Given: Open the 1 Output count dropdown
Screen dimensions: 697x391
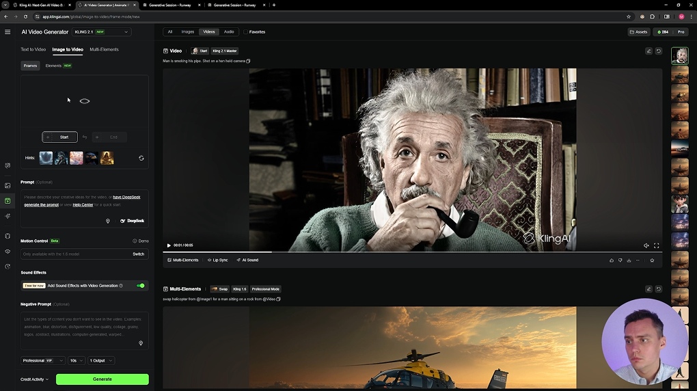Looking at the screenshot, I should (101, 360).
